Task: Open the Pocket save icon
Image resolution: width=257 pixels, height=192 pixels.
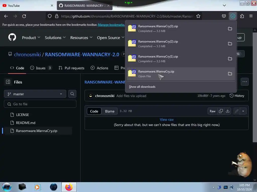Action: coord(224,16)
